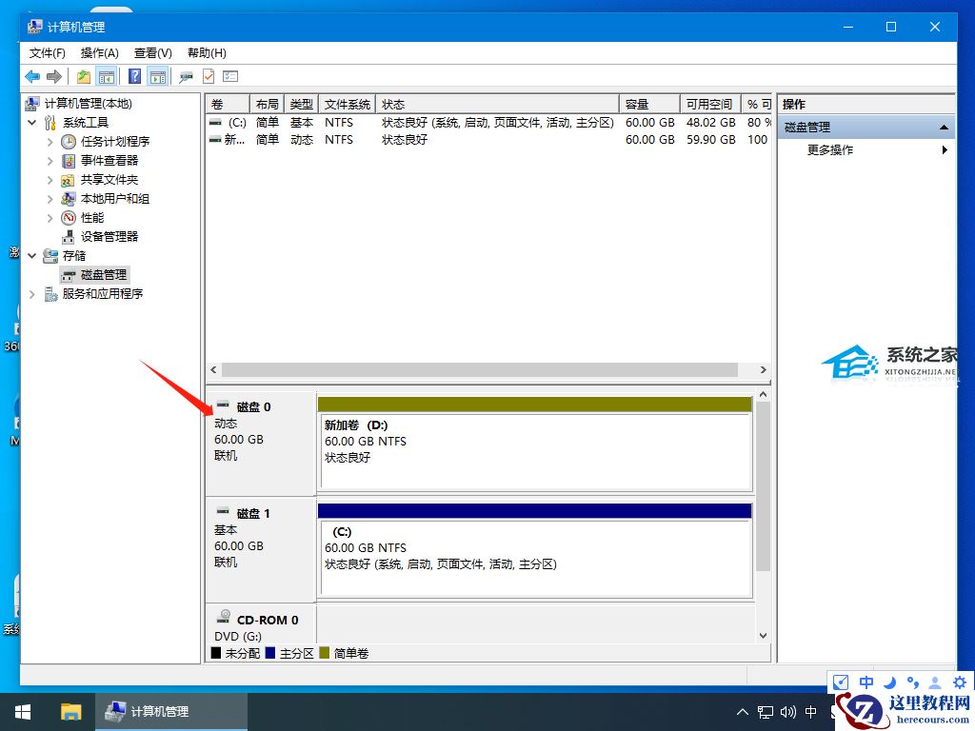Screen dimensions: 975x731
Task: Open the 帮助(H) menu
Action: tap(207, 53)
